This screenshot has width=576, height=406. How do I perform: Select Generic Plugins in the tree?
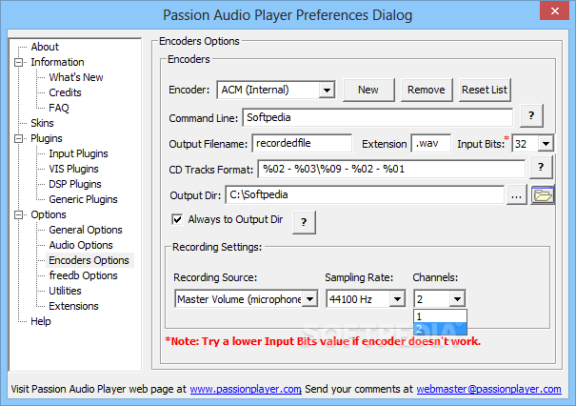83,200
